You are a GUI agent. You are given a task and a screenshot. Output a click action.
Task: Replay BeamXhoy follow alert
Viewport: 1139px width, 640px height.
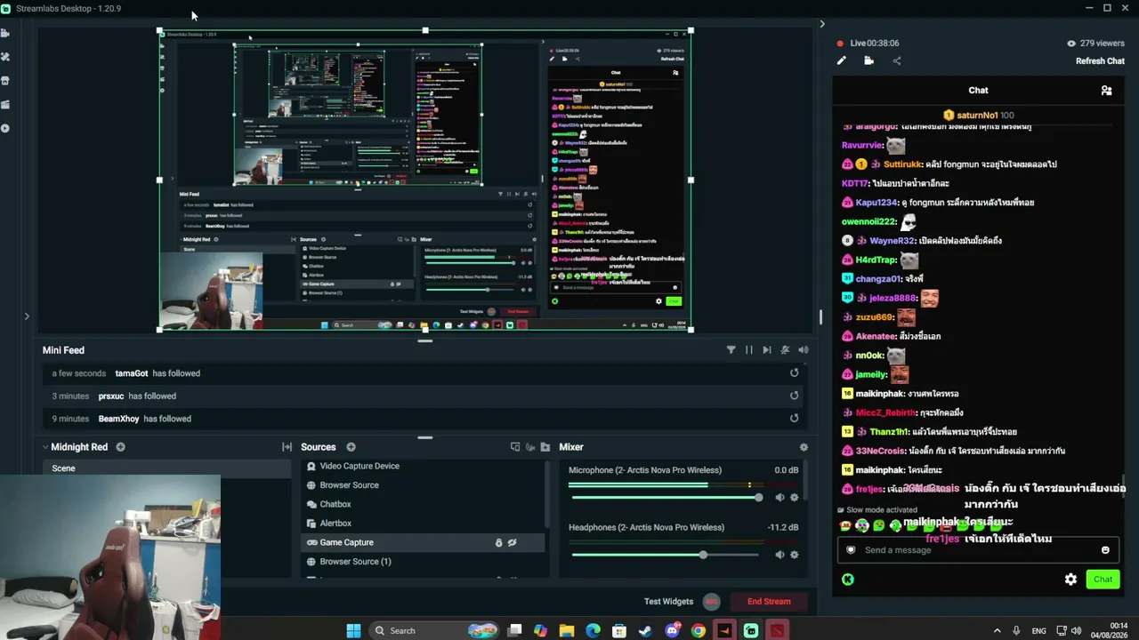[x=795, y=419]
